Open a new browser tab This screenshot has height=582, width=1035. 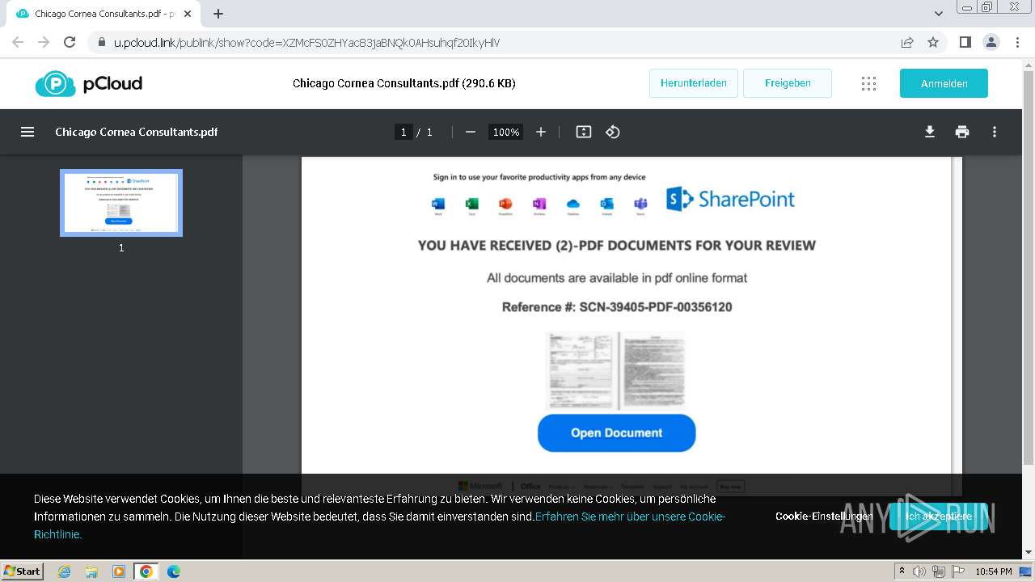[218, 14]
